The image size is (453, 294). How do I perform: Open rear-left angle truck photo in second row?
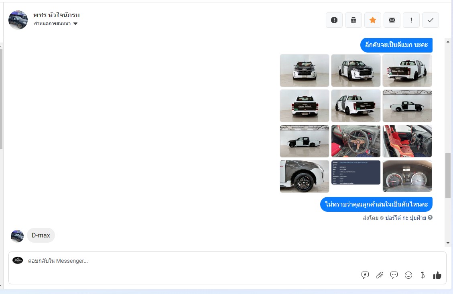point(355,106)
